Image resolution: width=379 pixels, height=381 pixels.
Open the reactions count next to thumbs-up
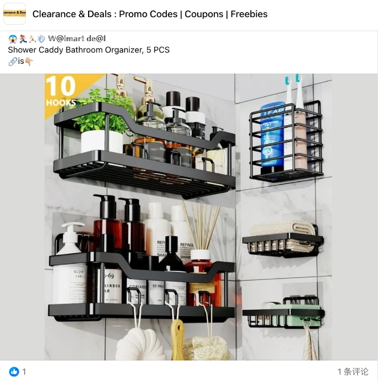24,371
